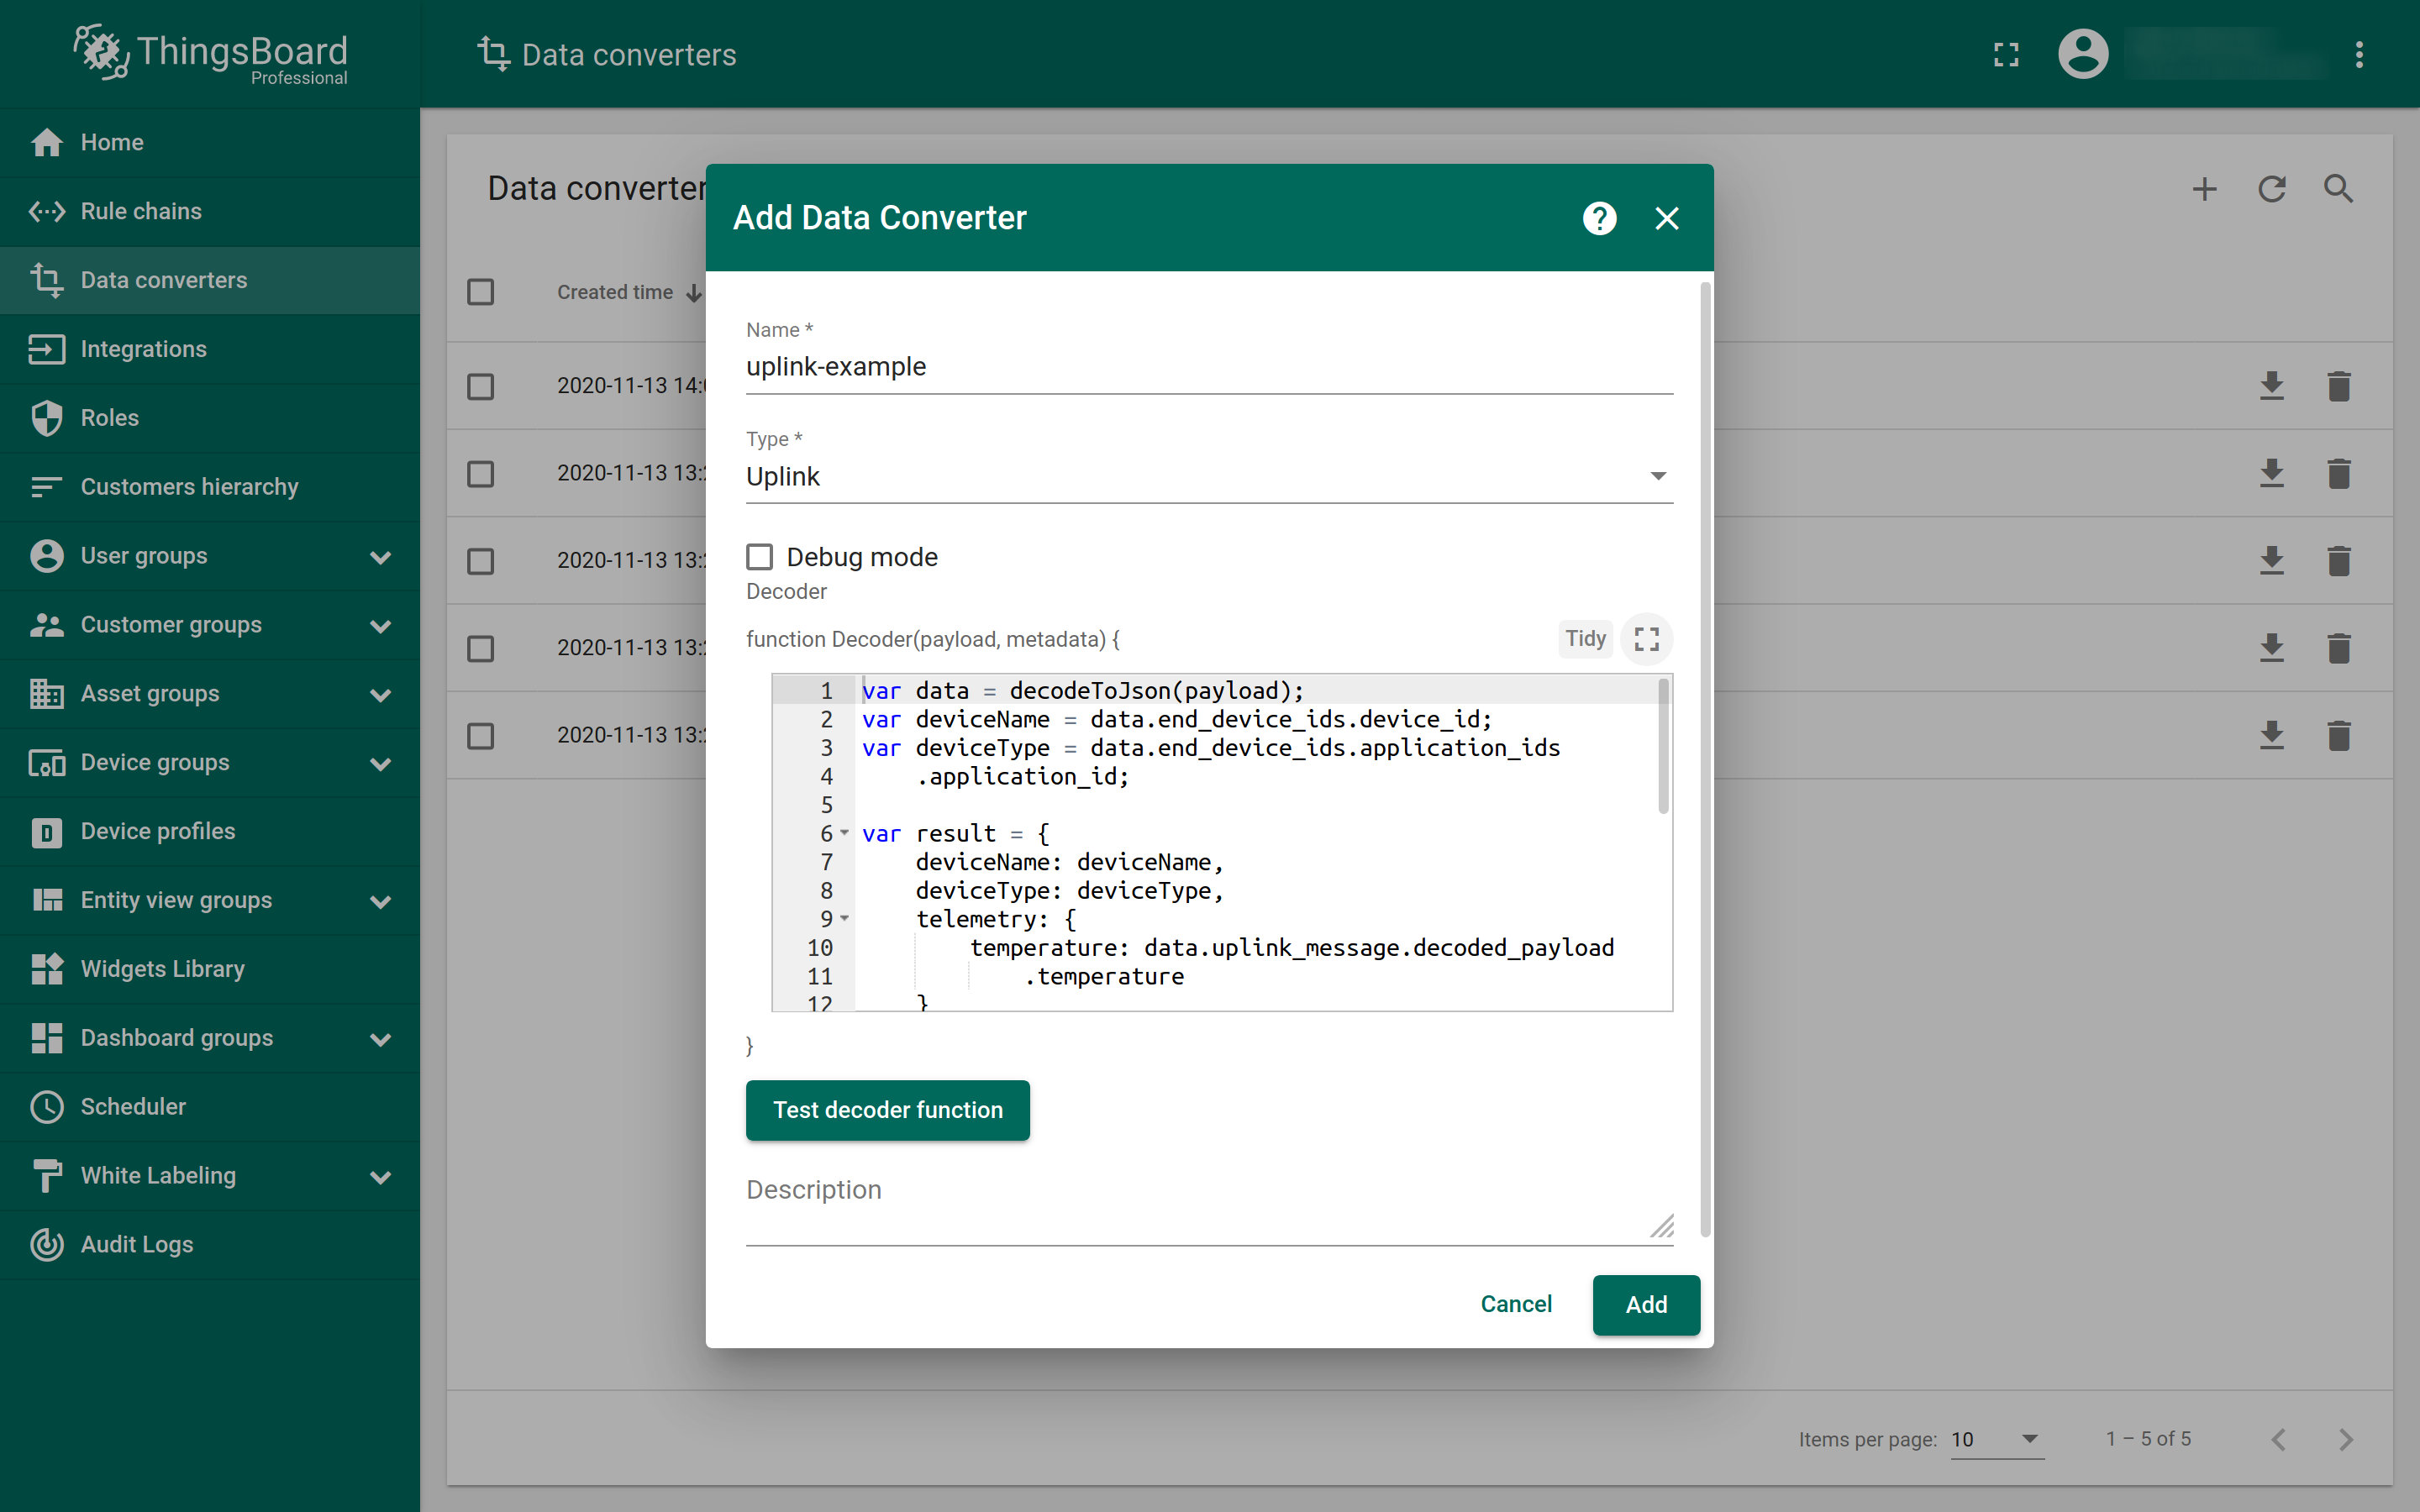Select the first data converter checkbox
Screen dimensions: 2420x1512
coord(482,385)
